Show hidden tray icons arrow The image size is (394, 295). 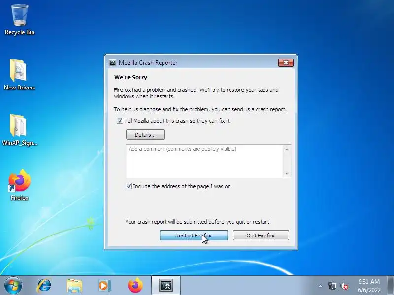321,286
